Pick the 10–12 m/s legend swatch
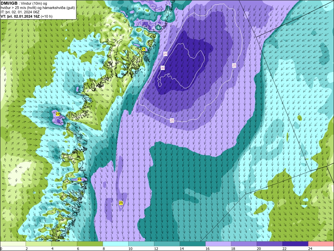This screenshot has height=251, width=334. click(141, 244)
